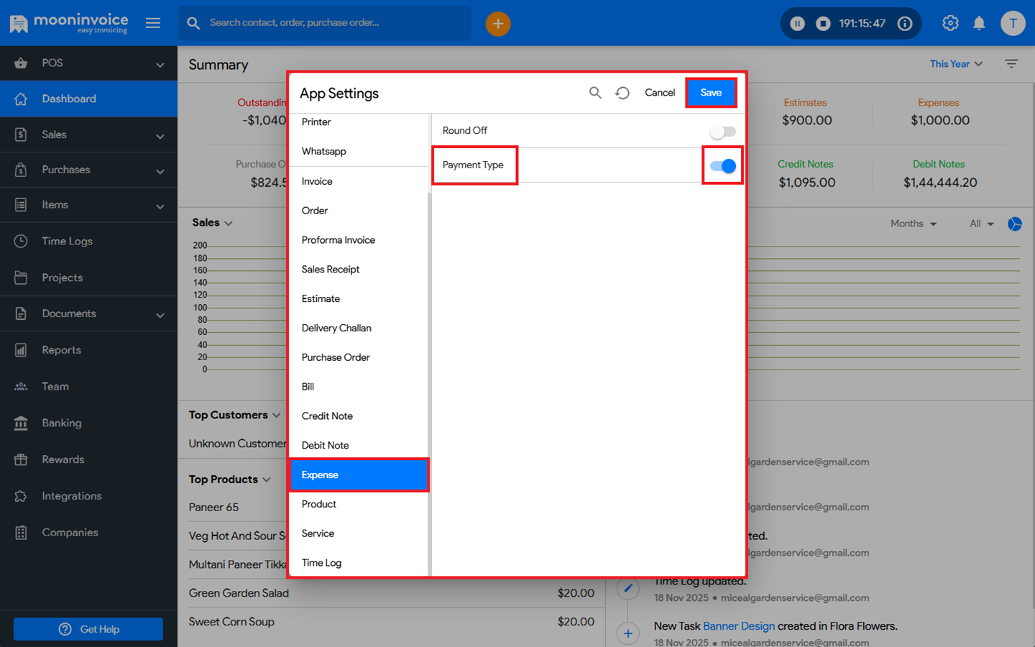The width and height of the screenshot is (1035, 647).
Task: Open the settings gear icon
Action: [950, 23]
